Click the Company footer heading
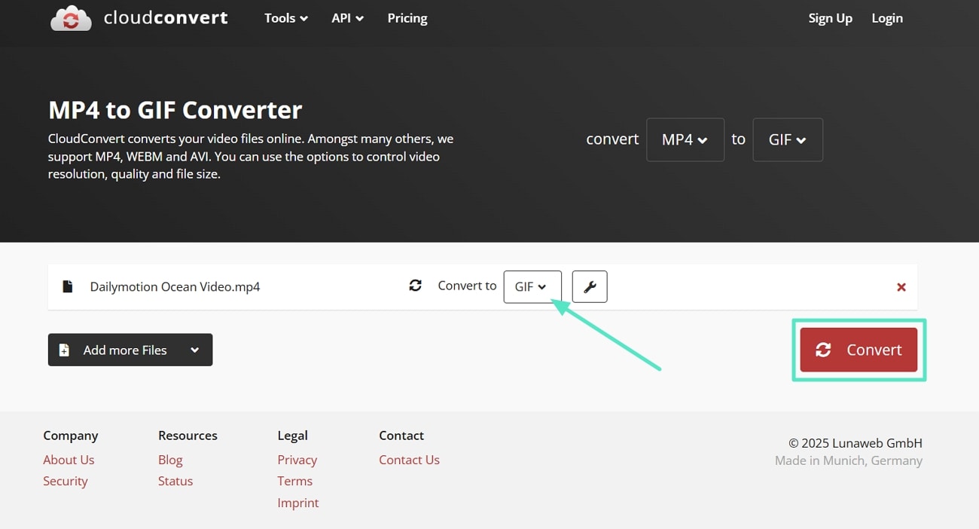Image resolution: width=979 pixels, height=529 pixels. [71, 436]
